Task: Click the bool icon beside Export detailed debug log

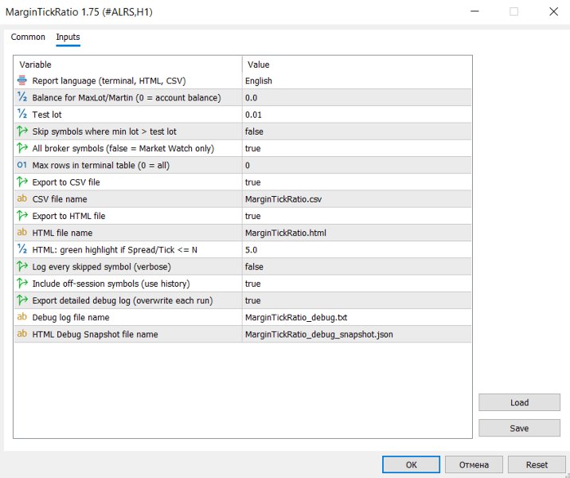Action: tap(22, 300)
